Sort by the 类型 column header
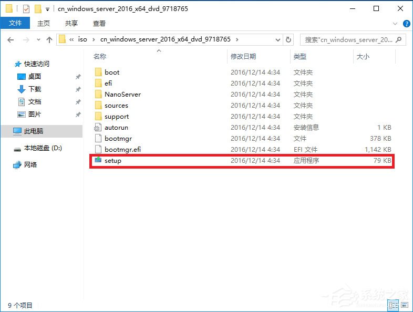 coord(300,56)
